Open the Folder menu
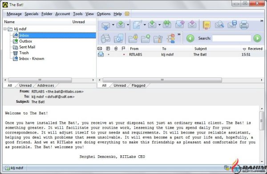The width and height of the screenshot is (267, 174). click(47, 14)
